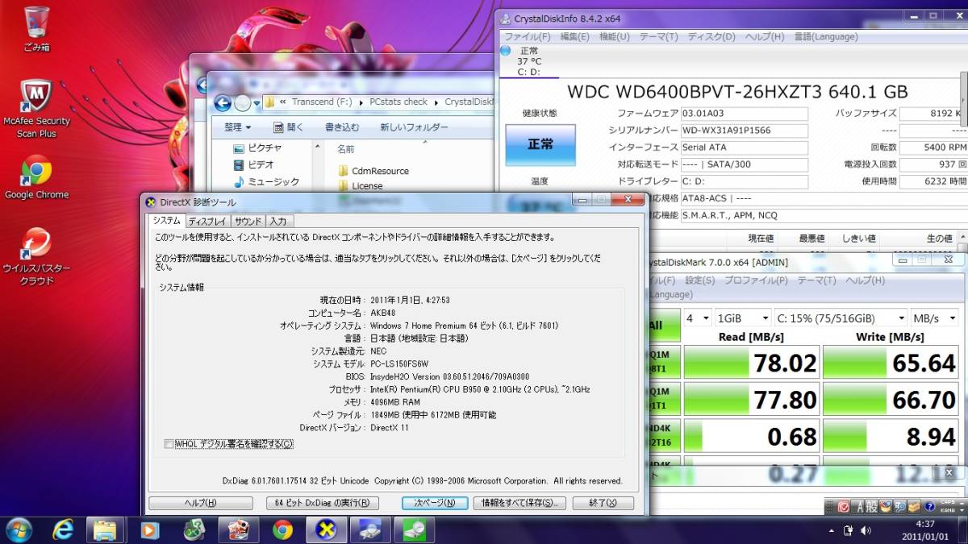
Task: Select the License folder
Action: pos(361,185)
